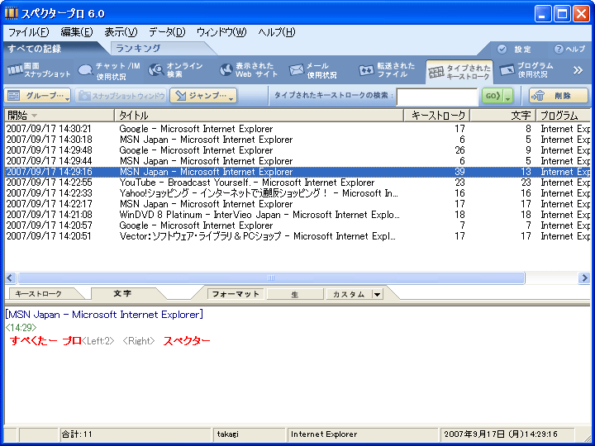The width and height of the screenshot is (595, 446).
Task: Open the ジャンプ dropdown button
Action: [203, 96]
